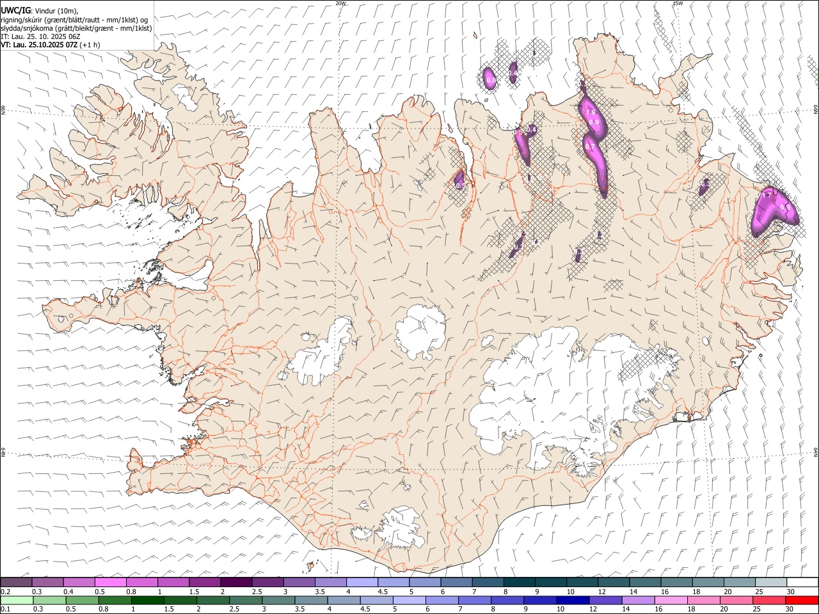Select the light pink swatch at 16 in lower legend
The height and width of the screenshot is (614, 819).
[x=671, y=600]
